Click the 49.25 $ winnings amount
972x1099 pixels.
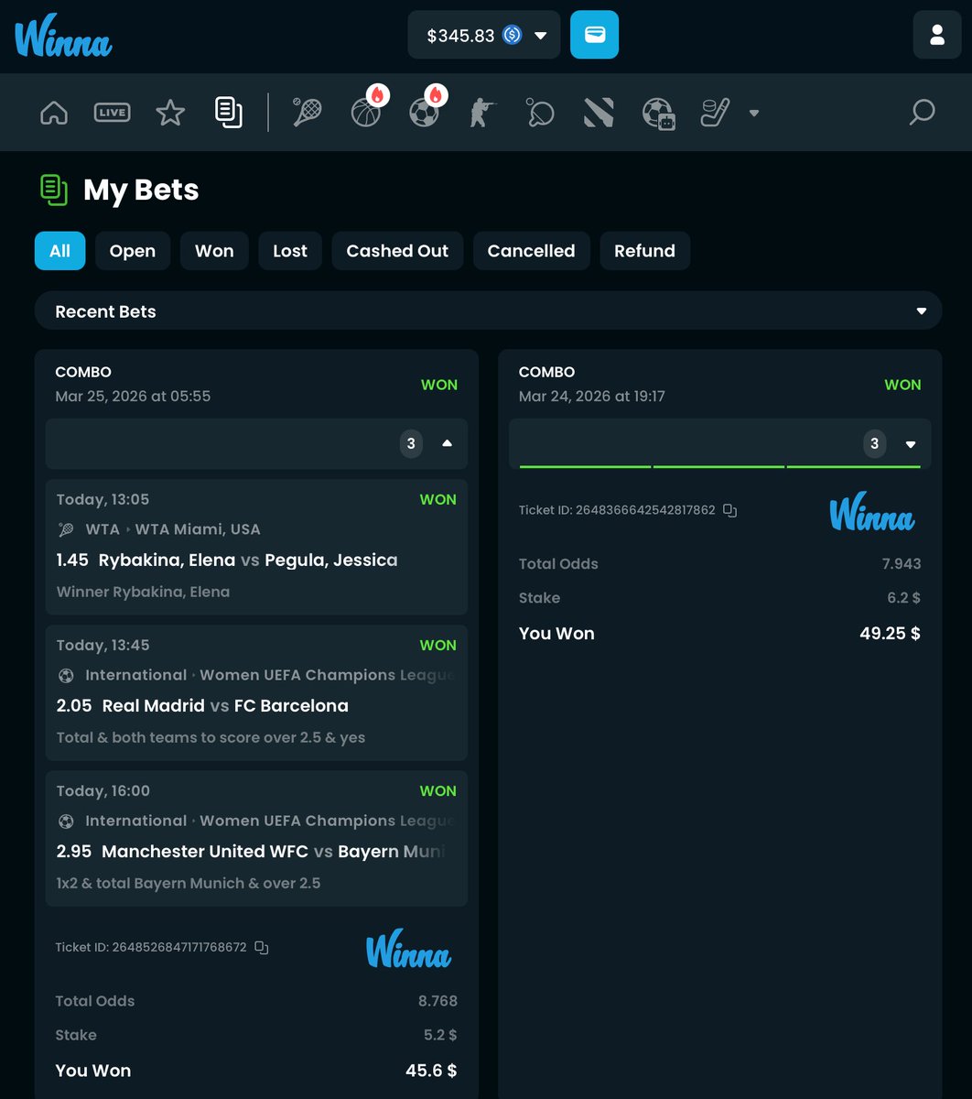pyautogui.click(x=891, y=633)
